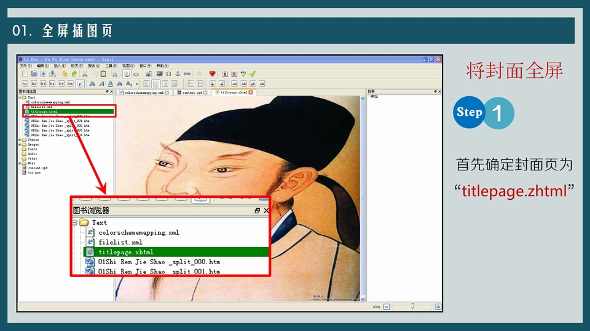Viewport: 590px width, 331px height.
Task: Expand the Images folder in Book Browser
Action: pos(20,145)
